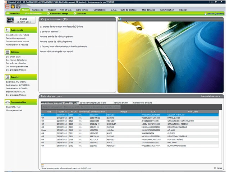
Task: Click Envoi SMS / Mail
Action: 13,107
